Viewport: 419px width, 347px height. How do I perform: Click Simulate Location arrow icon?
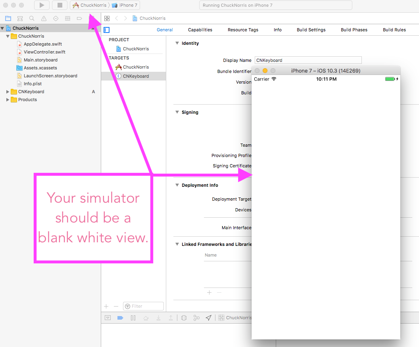pos(209,318)
